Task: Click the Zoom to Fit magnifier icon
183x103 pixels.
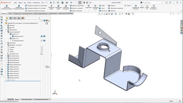Action: click(x=99, y=14)
